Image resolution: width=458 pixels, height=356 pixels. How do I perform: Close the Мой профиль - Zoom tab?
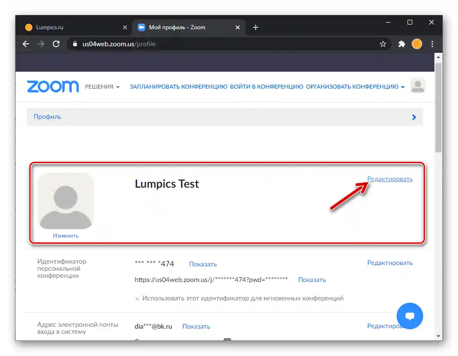coord(238,27)
